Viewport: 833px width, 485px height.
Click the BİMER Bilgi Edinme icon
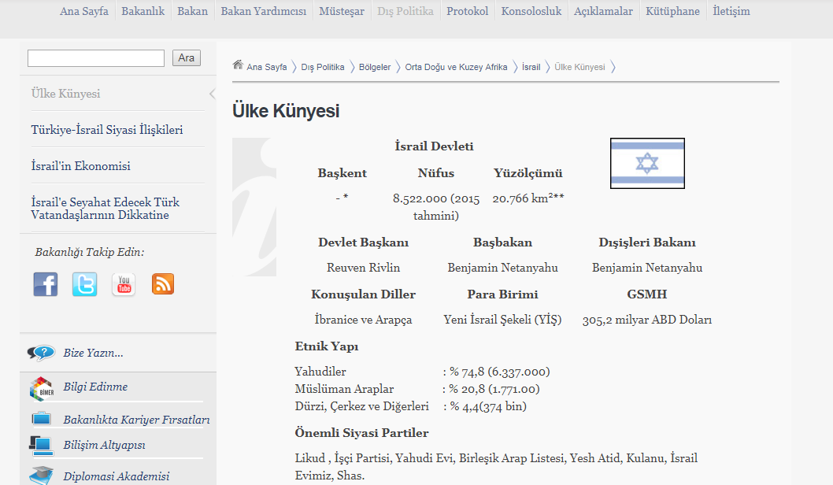tap(41, 387)
